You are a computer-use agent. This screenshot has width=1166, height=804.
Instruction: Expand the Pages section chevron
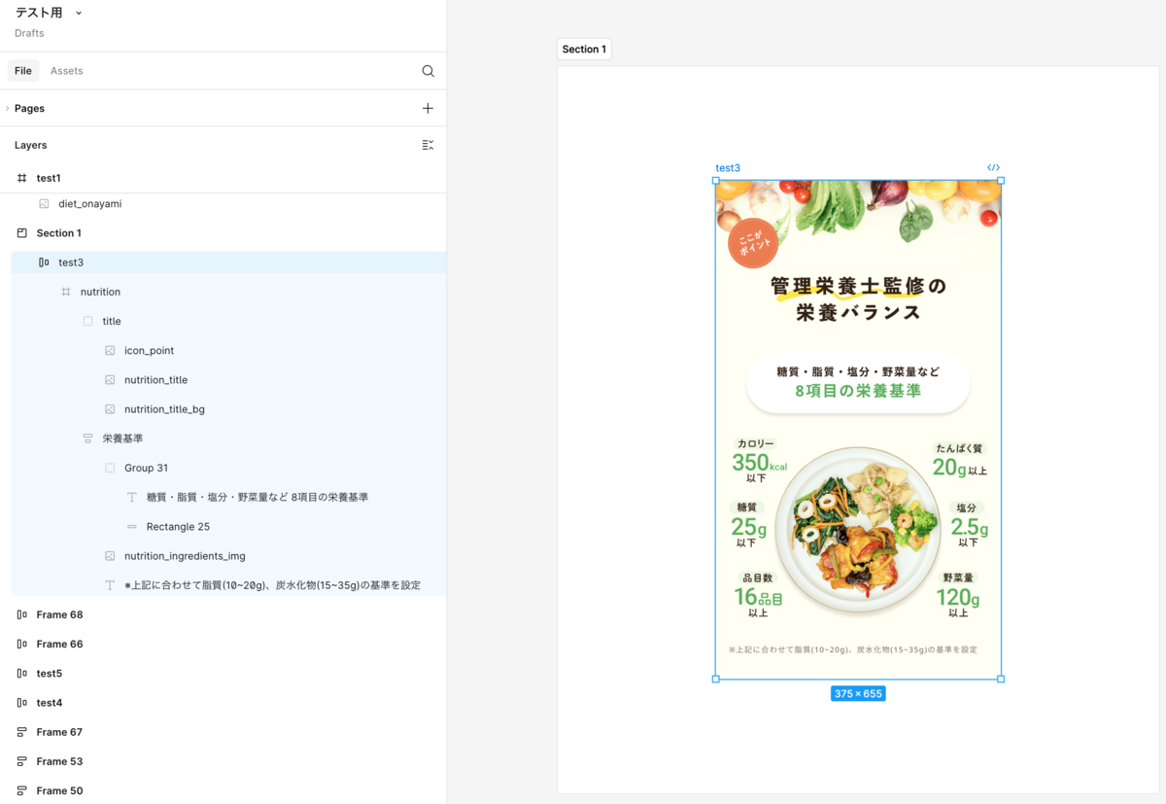7,108
